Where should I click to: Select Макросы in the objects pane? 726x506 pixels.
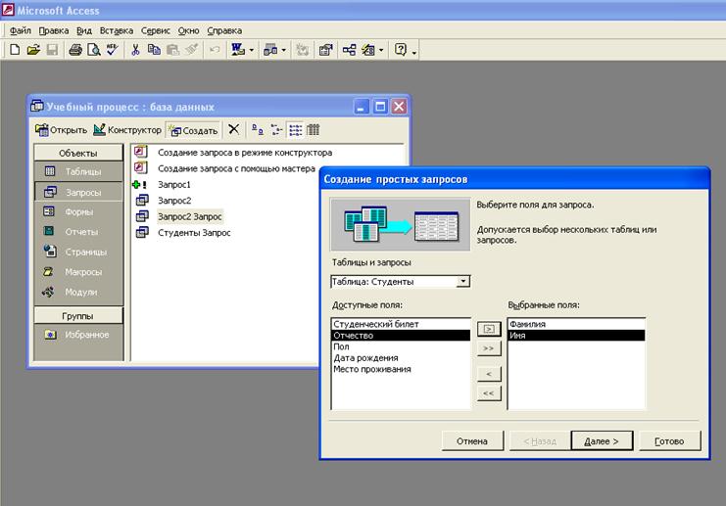[78, 272]
